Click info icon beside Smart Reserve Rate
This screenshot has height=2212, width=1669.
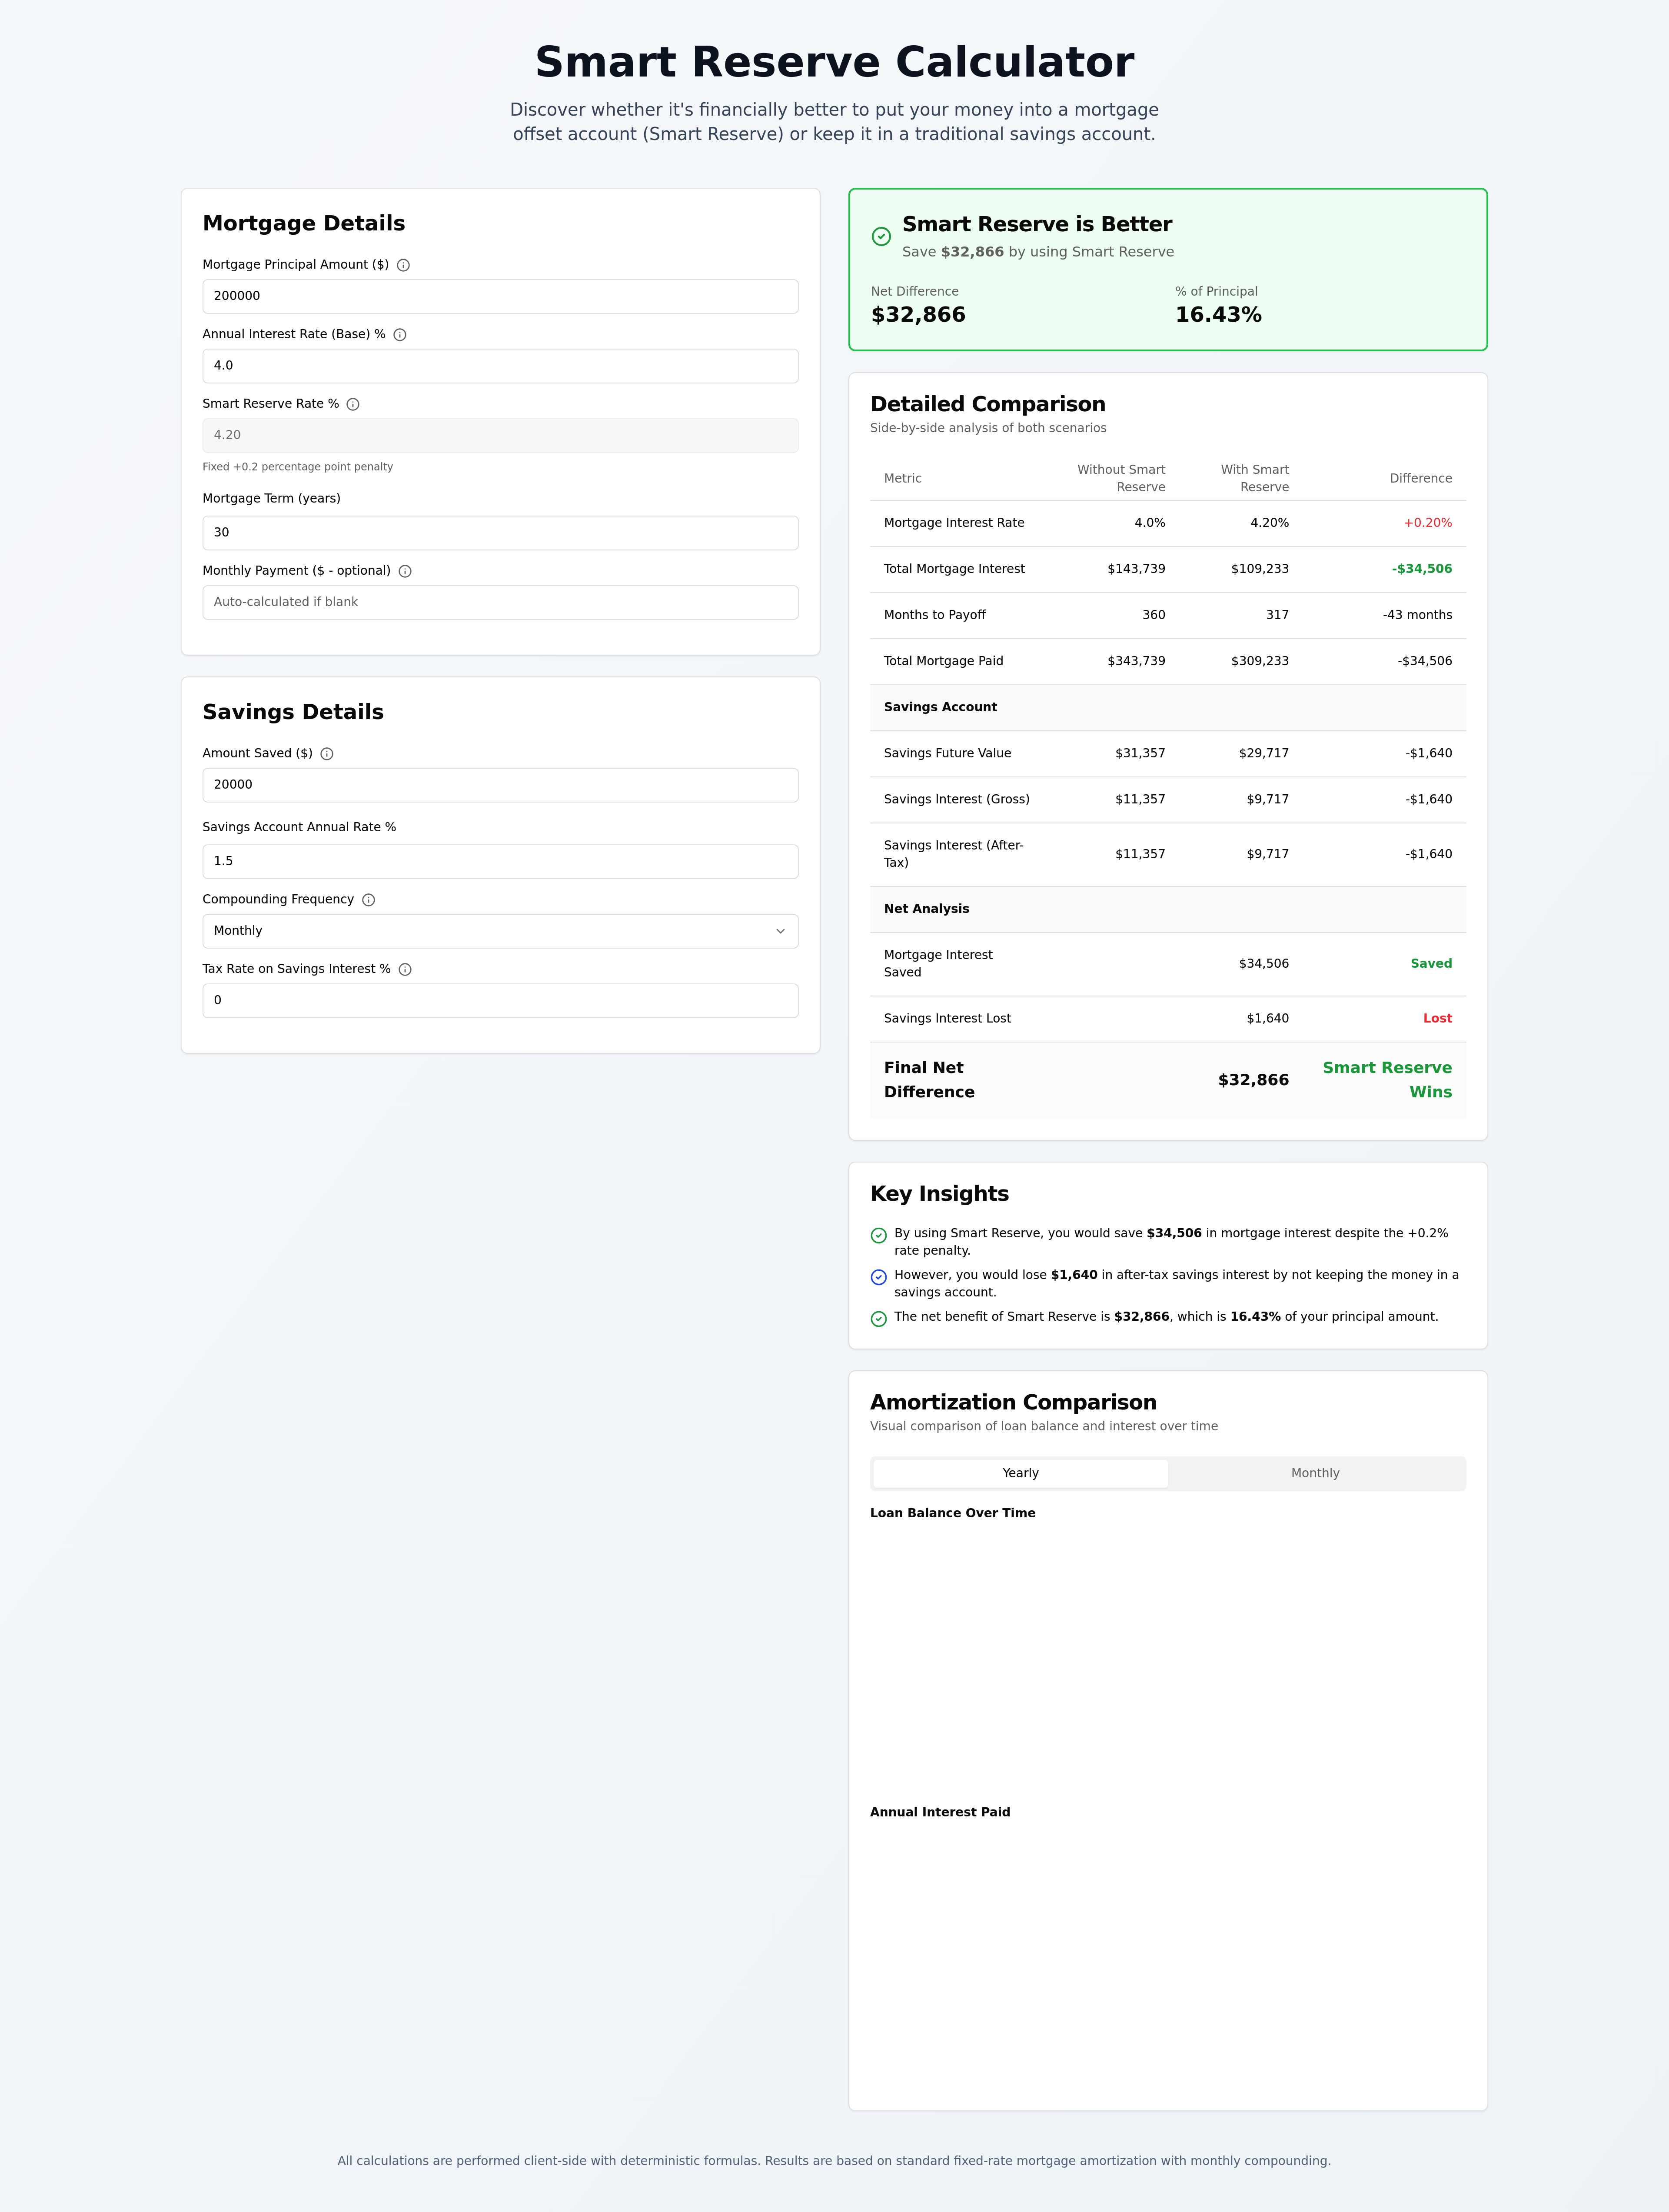353,404
